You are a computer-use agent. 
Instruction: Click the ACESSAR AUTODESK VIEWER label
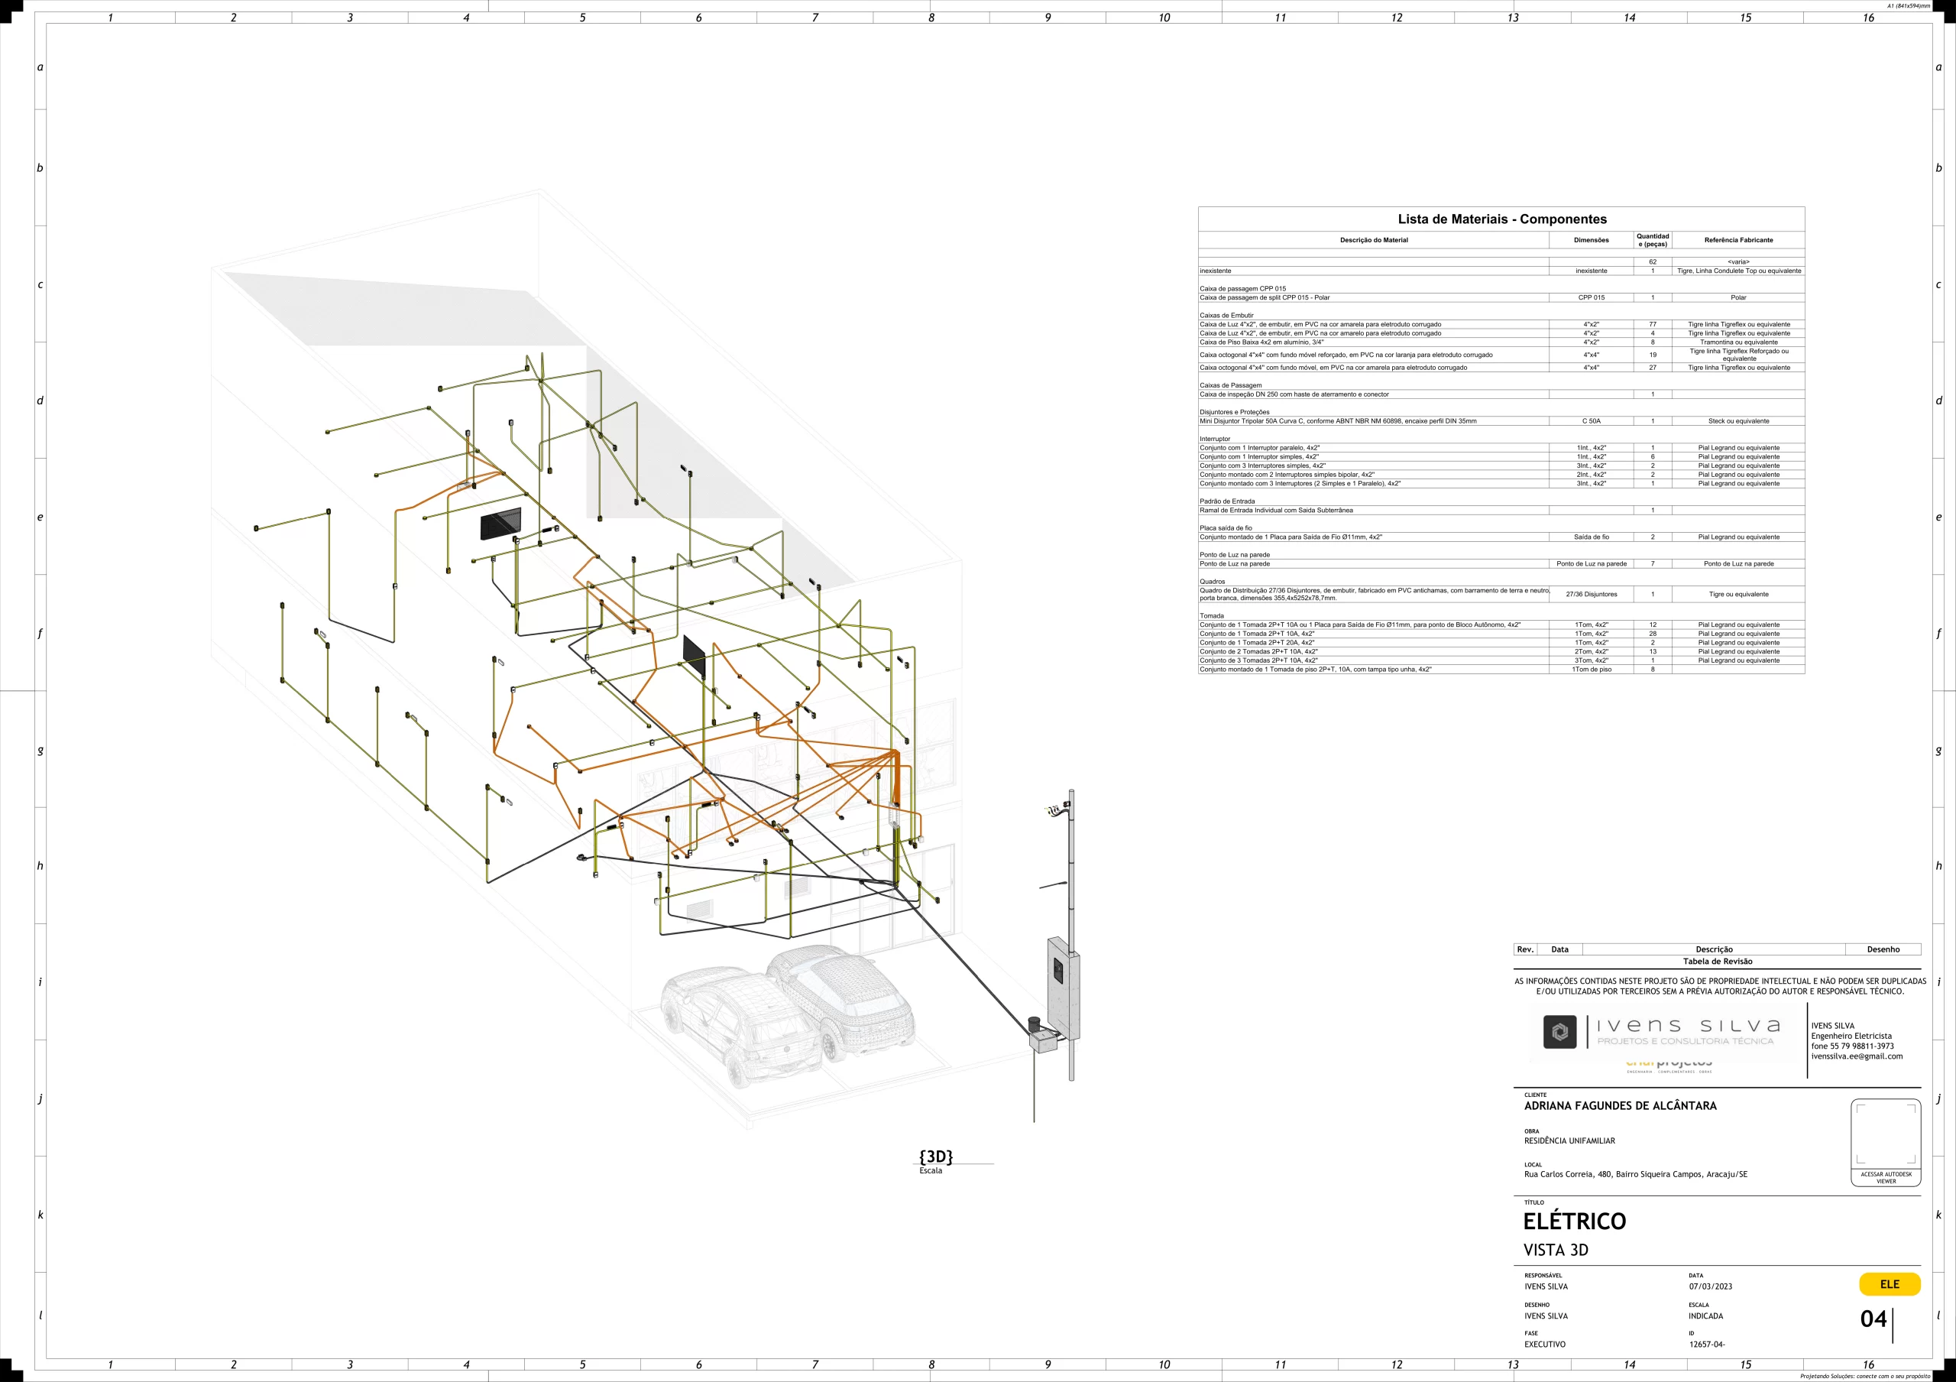pyautogui.click(x=1886, y=1177)
